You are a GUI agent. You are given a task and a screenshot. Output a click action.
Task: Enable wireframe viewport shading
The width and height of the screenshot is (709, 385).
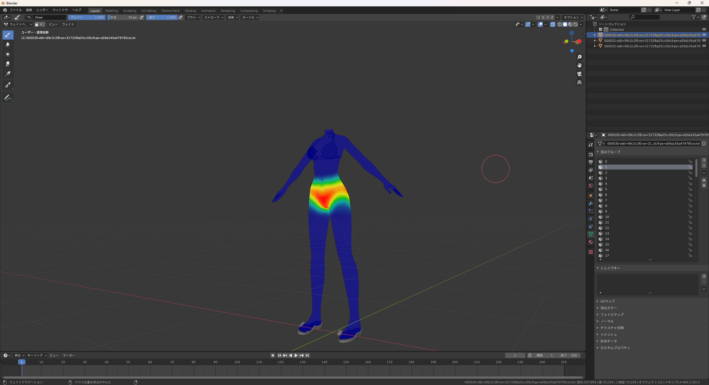[559, 24]
